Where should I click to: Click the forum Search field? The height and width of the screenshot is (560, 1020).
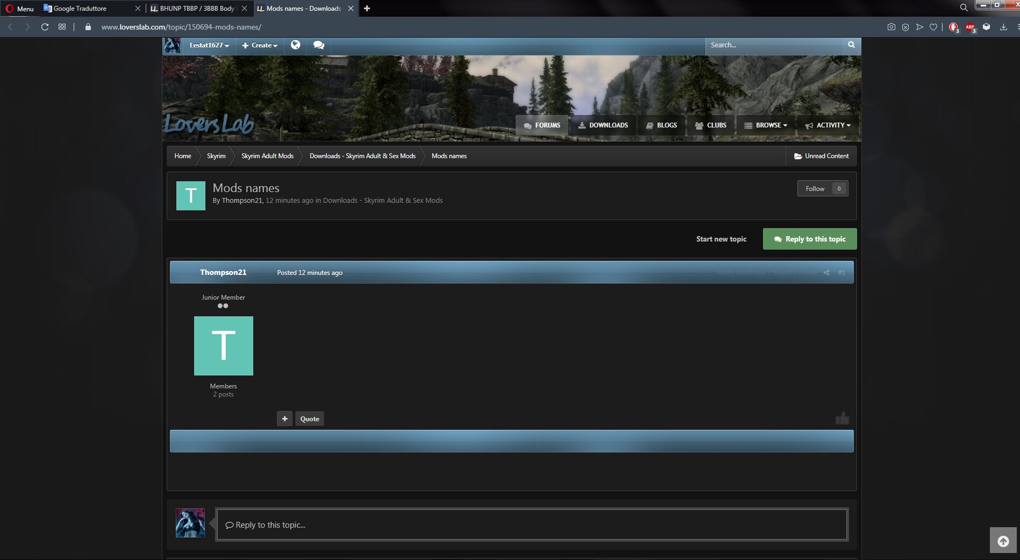[x=774, y=45]
